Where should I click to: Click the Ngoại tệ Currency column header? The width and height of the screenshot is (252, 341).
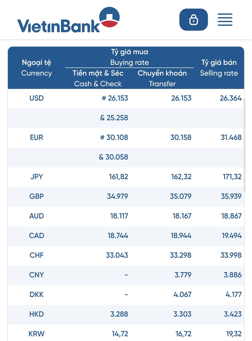[36, 68]
